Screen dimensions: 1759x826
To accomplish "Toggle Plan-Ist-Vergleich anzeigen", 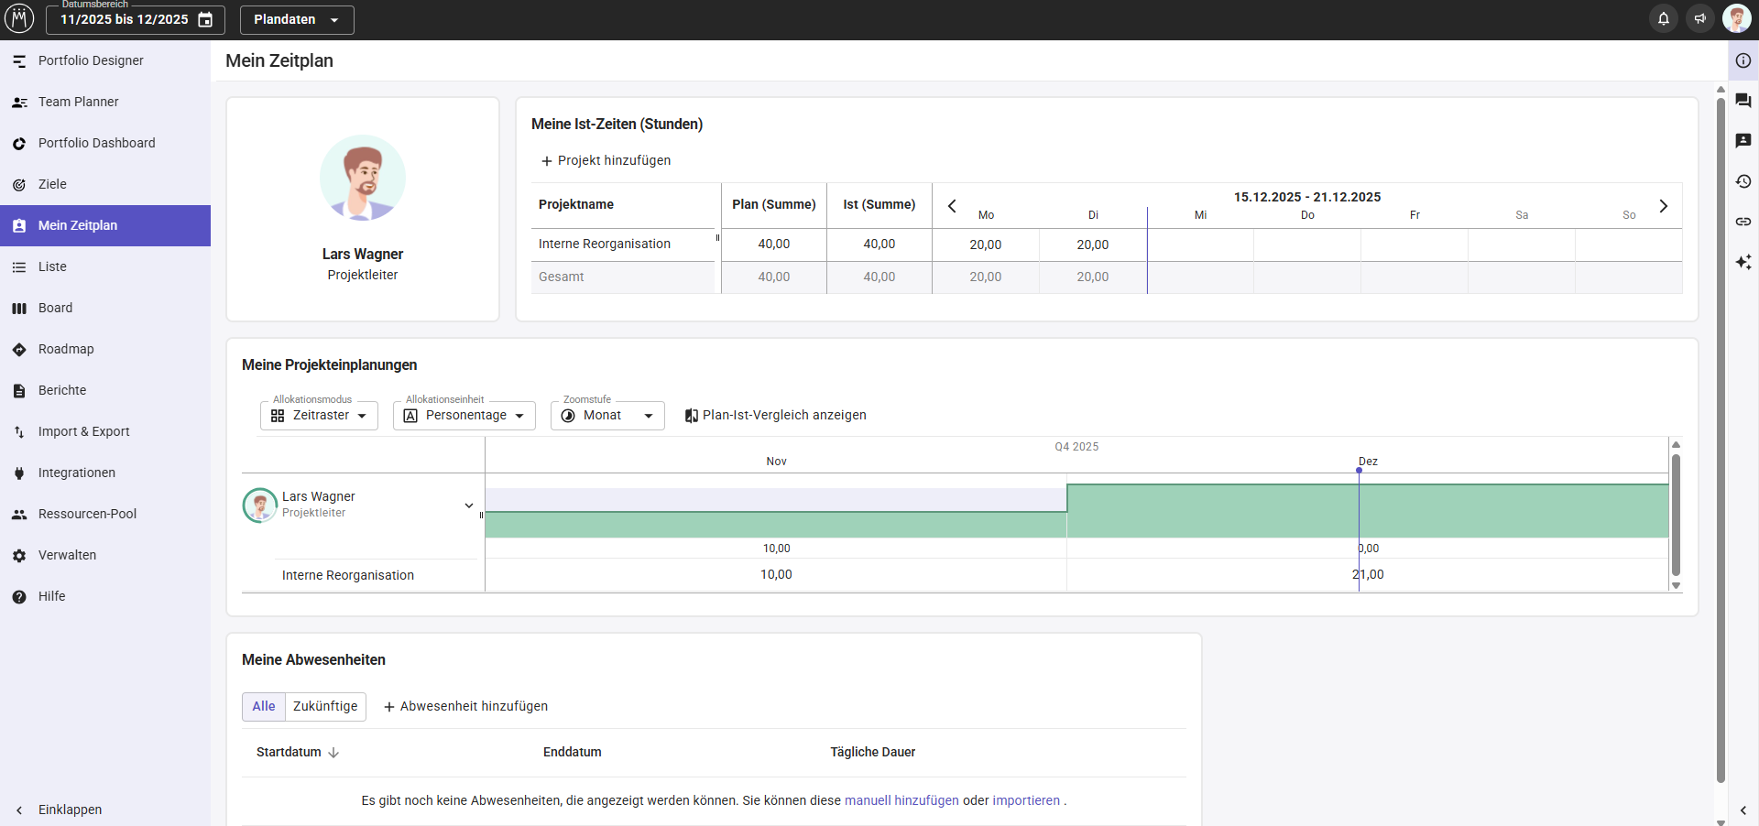I will [x=775, y=416].
